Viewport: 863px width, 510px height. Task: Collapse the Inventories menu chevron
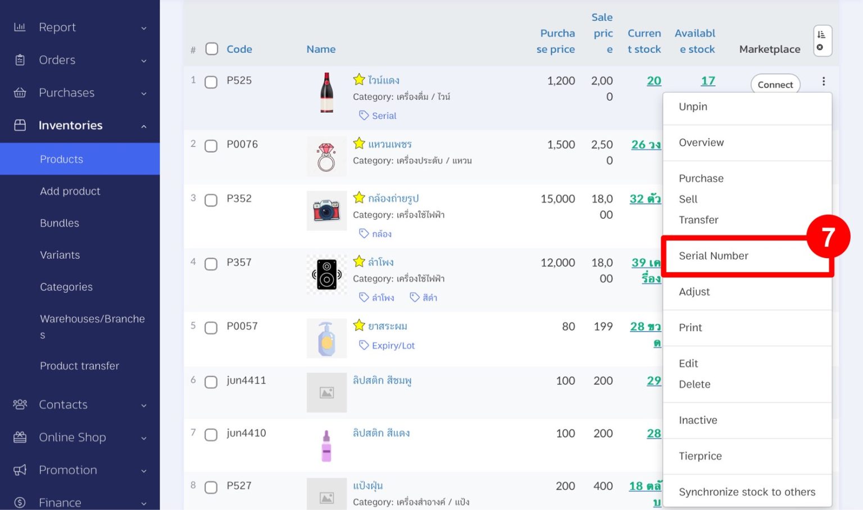144,126
